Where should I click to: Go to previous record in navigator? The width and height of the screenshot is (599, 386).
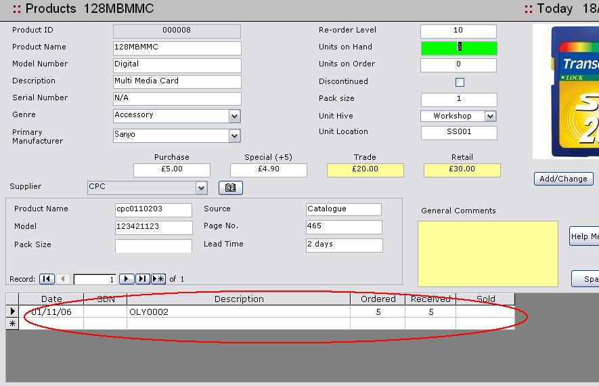coord(63,278)
